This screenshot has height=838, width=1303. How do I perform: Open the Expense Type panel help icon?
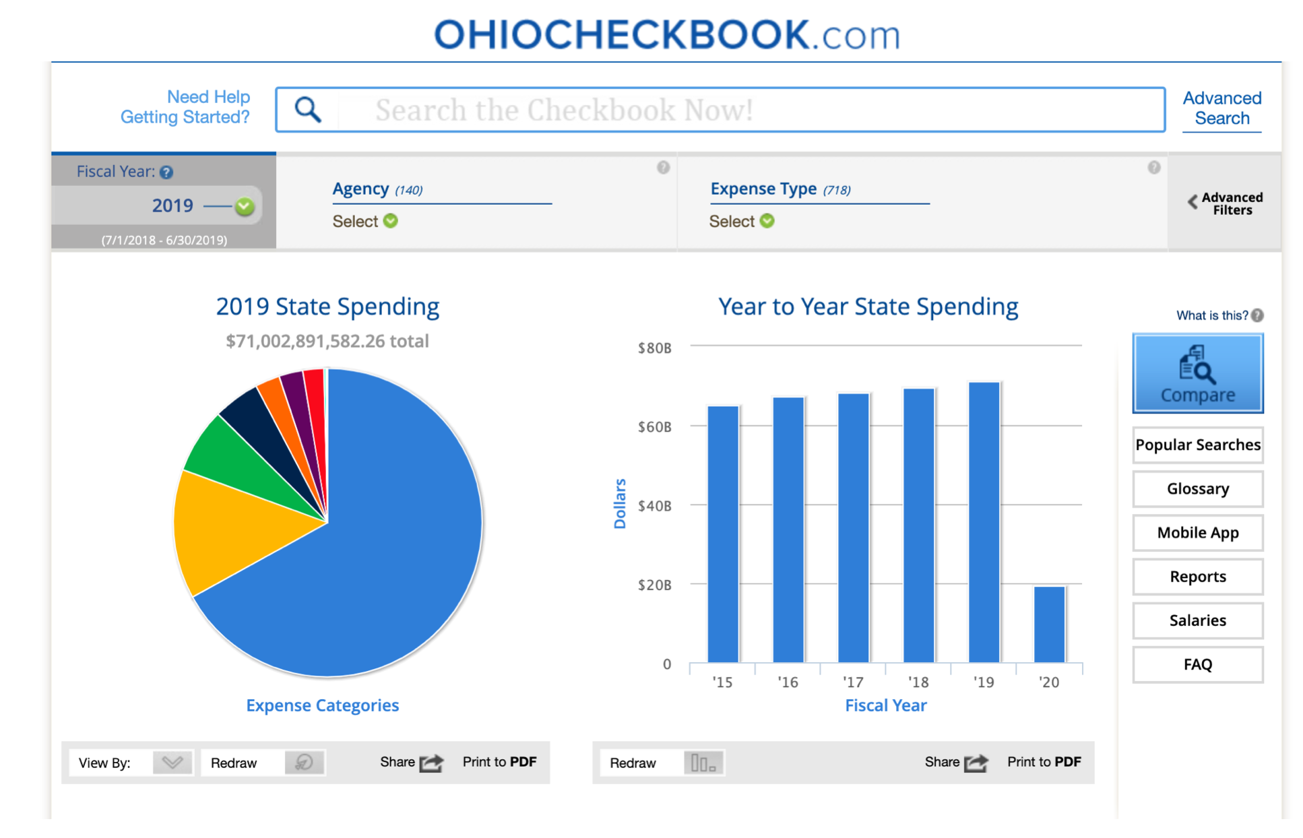click(1153, 168)
